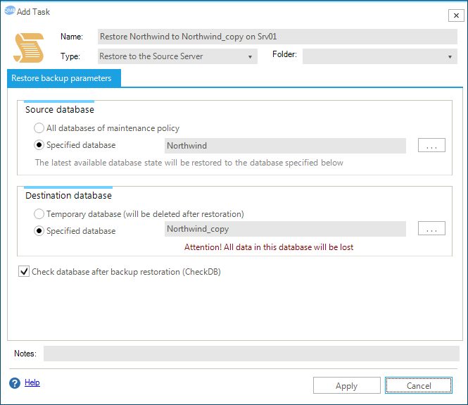Click the scroll task icon beside Name
This screenshot has width=468, height=405.
pos(29,47)
